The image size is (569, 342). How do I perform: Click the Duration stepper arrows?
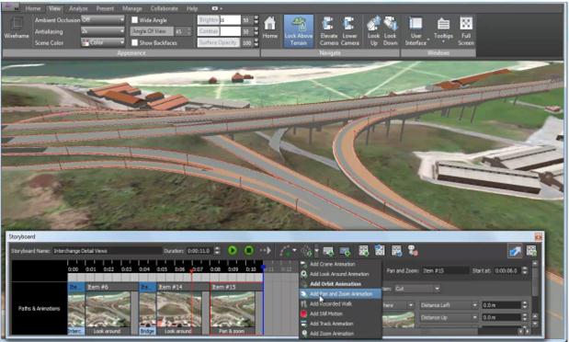tap(217, 250)
